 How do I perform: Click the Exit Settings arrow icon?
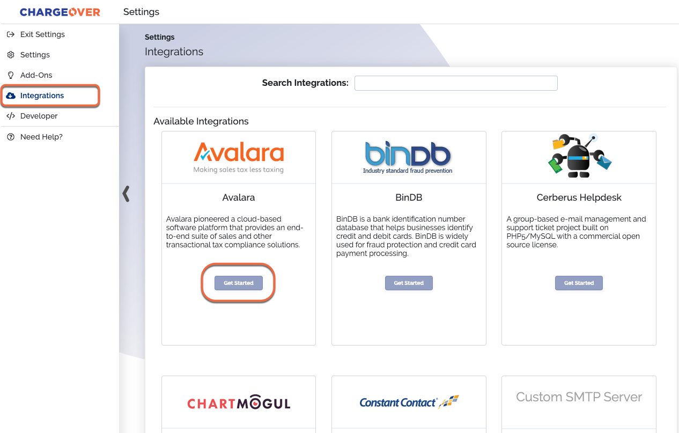pos(10,34)
